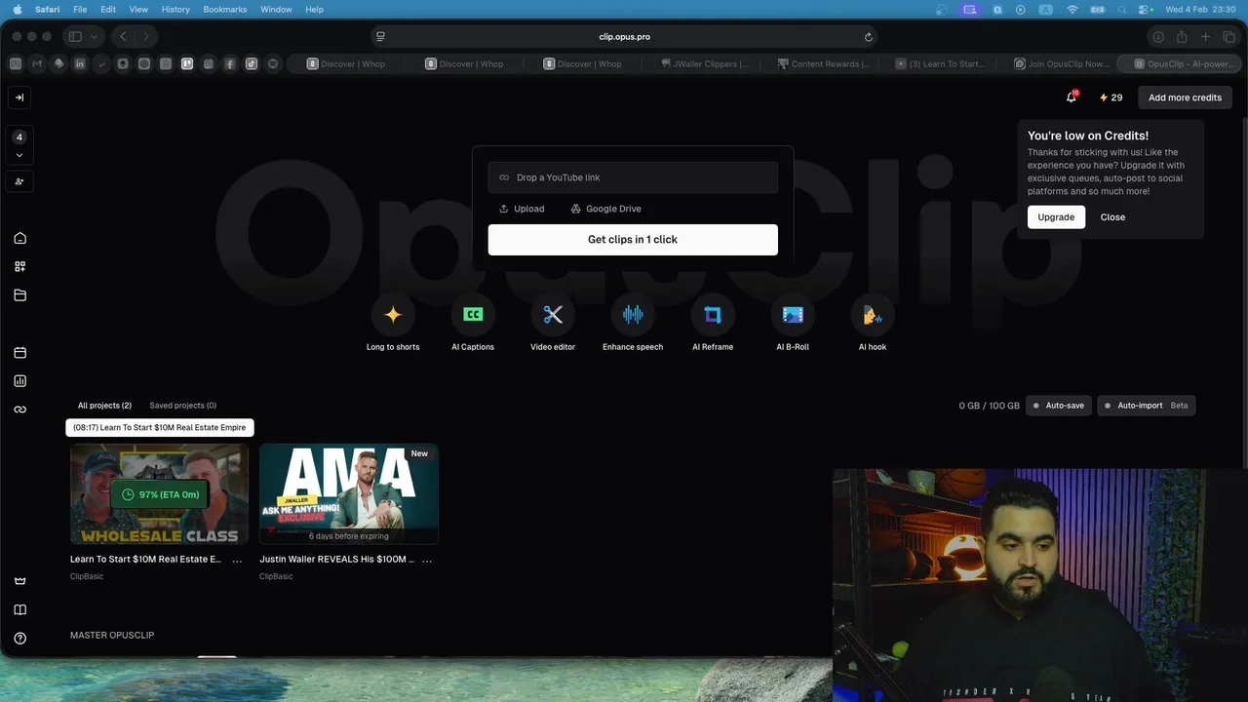Go back with Safari back arrow
The width and height of the screenshot is (1248, 702).
point(123,37)
